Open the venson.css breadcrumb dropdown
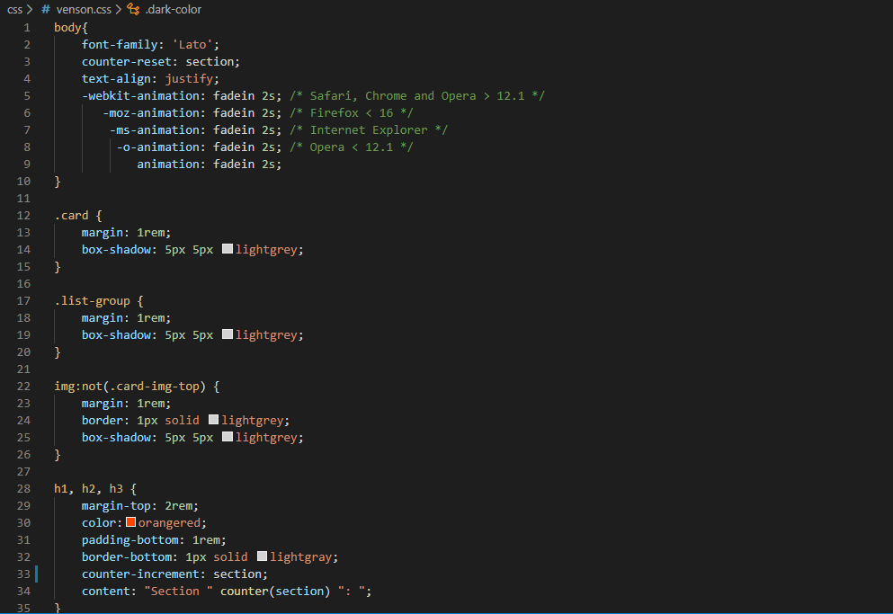893x614 pixels. (x=83, y=10)
